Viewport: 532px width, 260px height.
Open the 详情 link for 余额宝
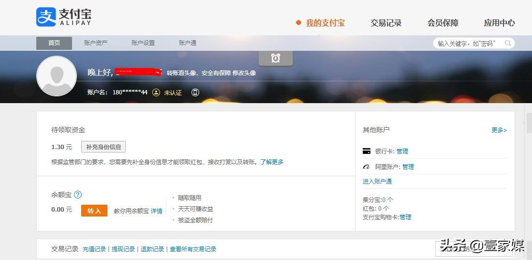click(x=156, y=211)
